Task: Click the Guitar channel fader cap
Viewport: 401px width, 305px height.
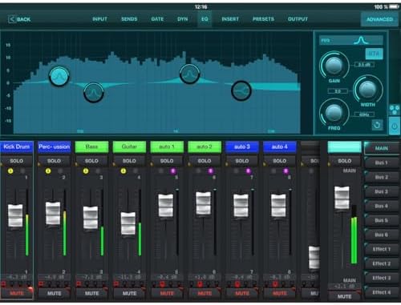Action: point(128,223)
